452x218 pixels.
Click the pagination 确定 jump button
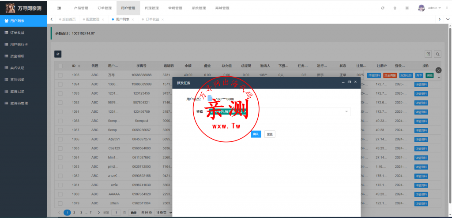click(134, 213)
